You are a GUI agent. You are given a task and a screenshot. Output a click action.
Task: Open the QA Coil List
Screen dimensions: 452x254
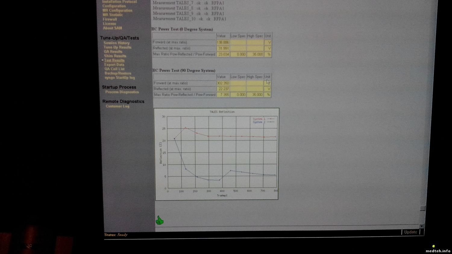click(x=114, y=69)
